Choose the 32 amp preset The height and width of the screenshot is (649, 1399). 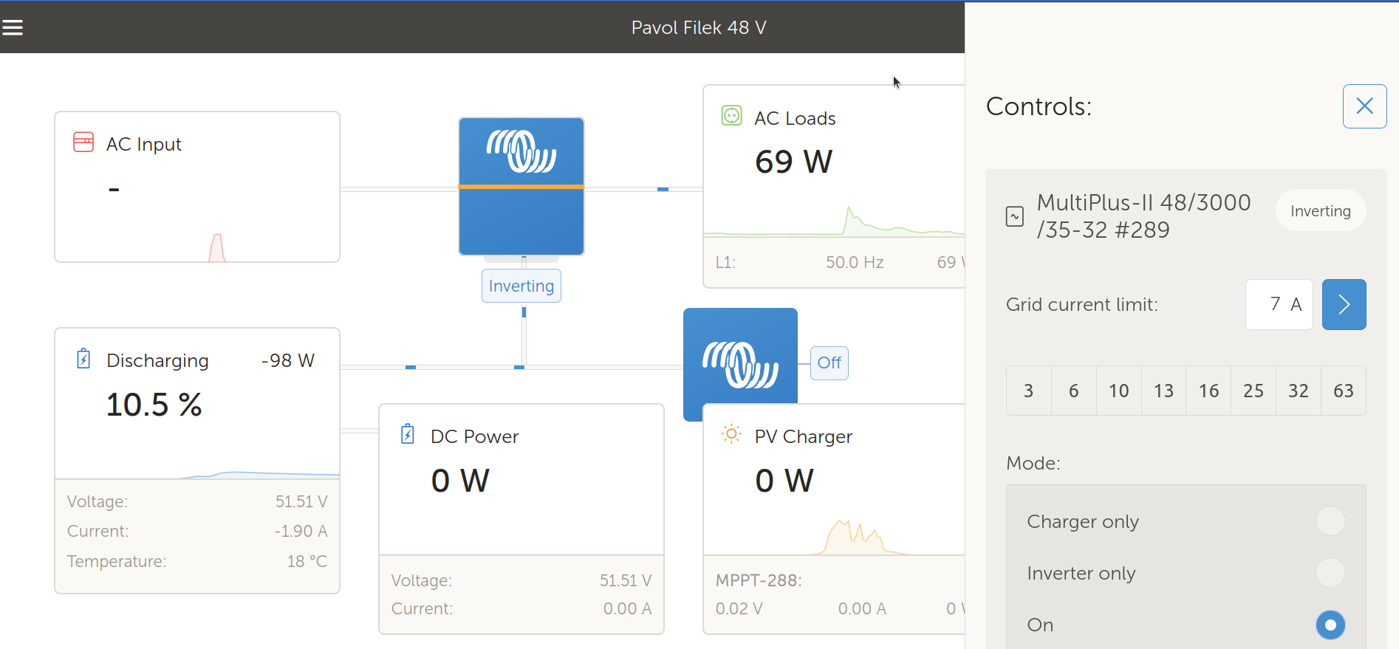pyautogui.click(x=1298, y=391)
